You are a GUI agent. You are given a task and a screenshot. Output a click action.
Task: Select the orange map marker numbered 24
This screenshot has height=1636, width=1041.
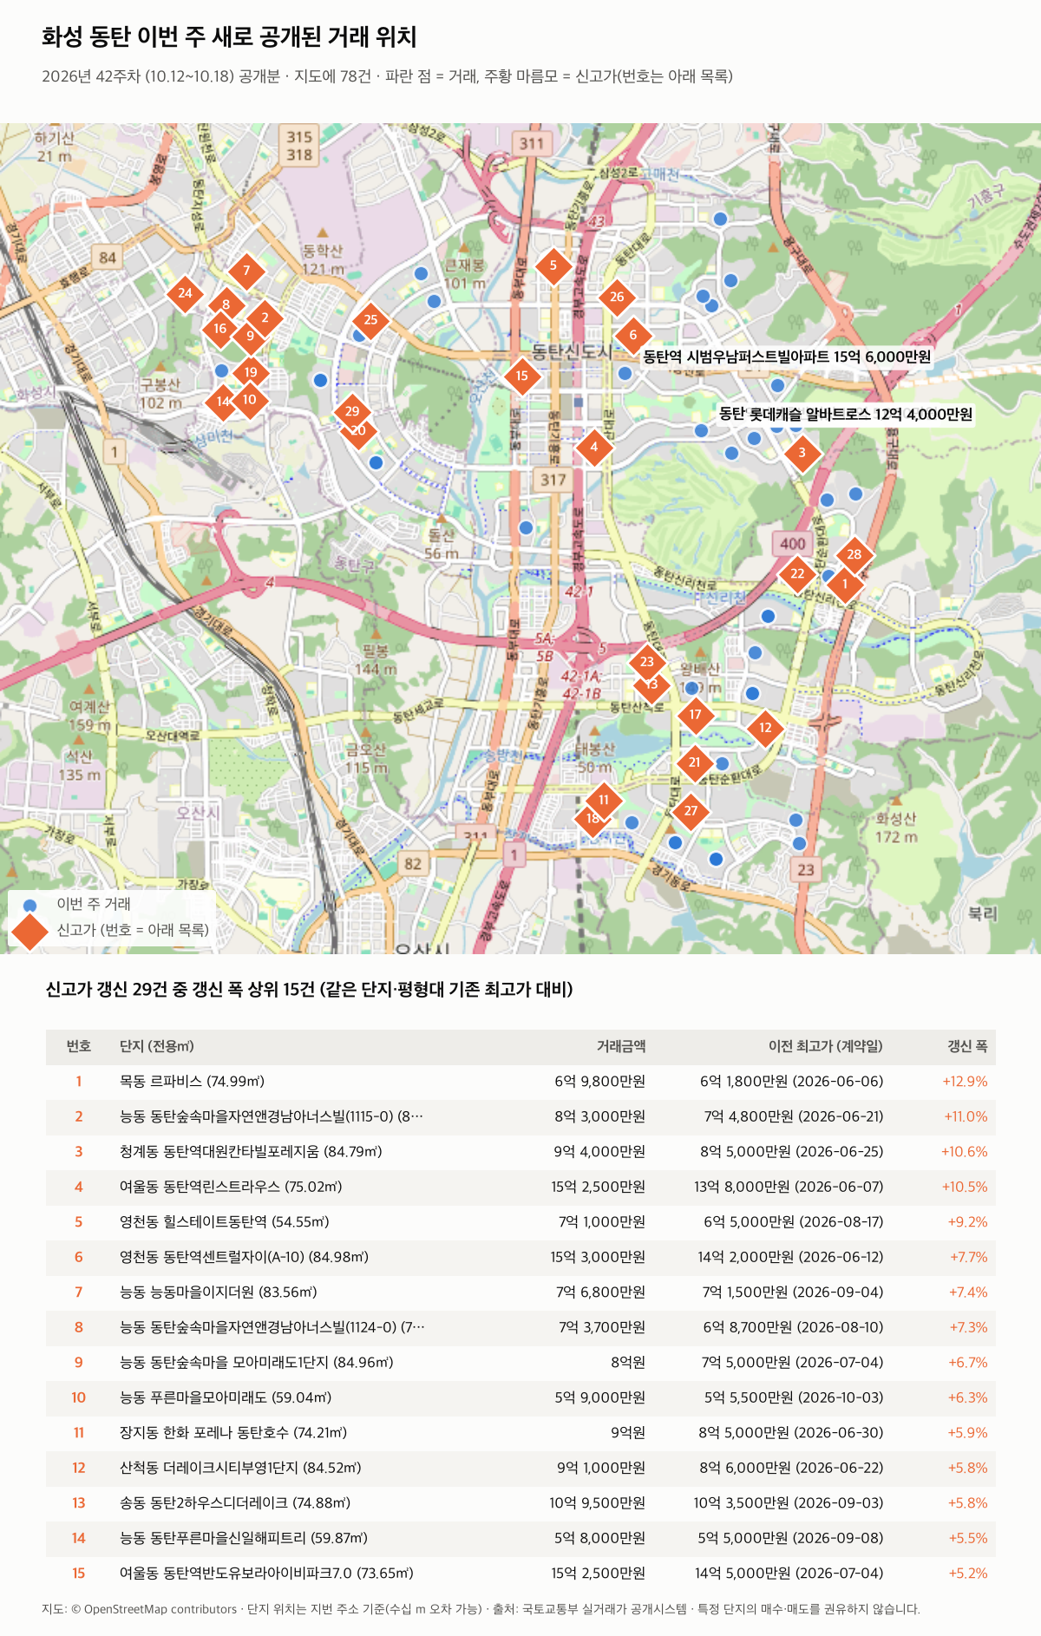tap(185, 293)
